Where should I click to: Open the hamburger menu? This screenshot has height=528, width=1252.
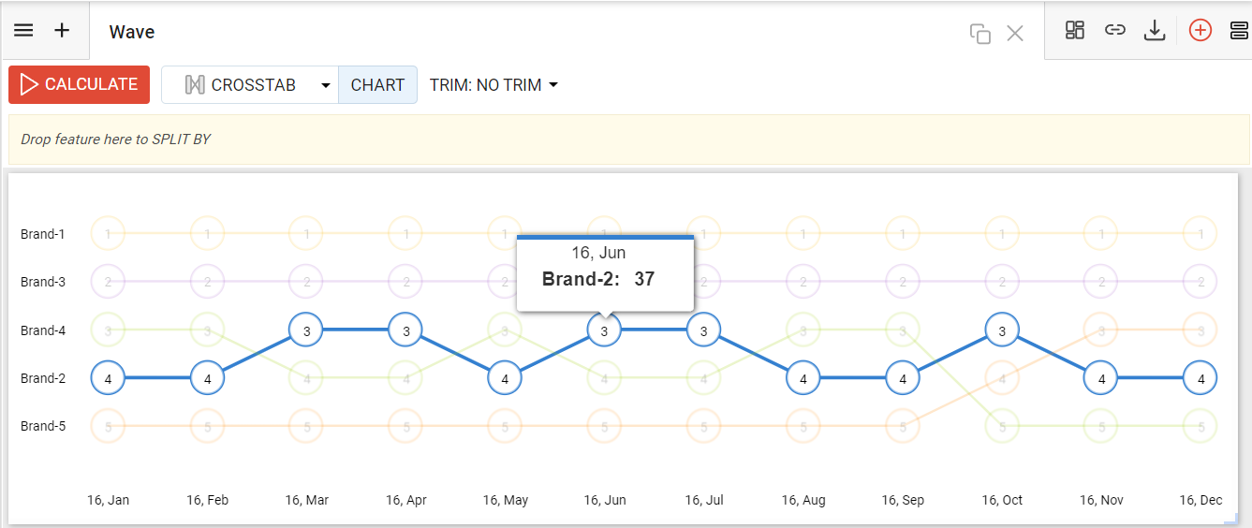(23, 31)
